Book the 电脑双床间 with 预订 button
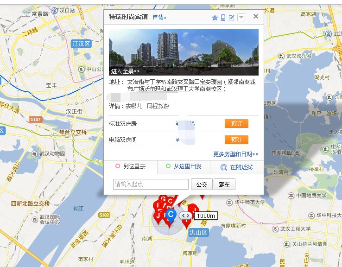 [236, 140]
